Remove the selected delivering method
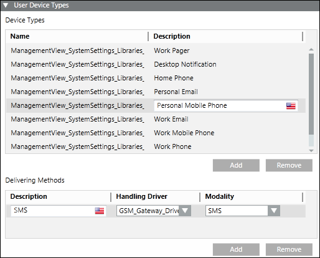Screen dimensions: 320x258 pos(289,249)
